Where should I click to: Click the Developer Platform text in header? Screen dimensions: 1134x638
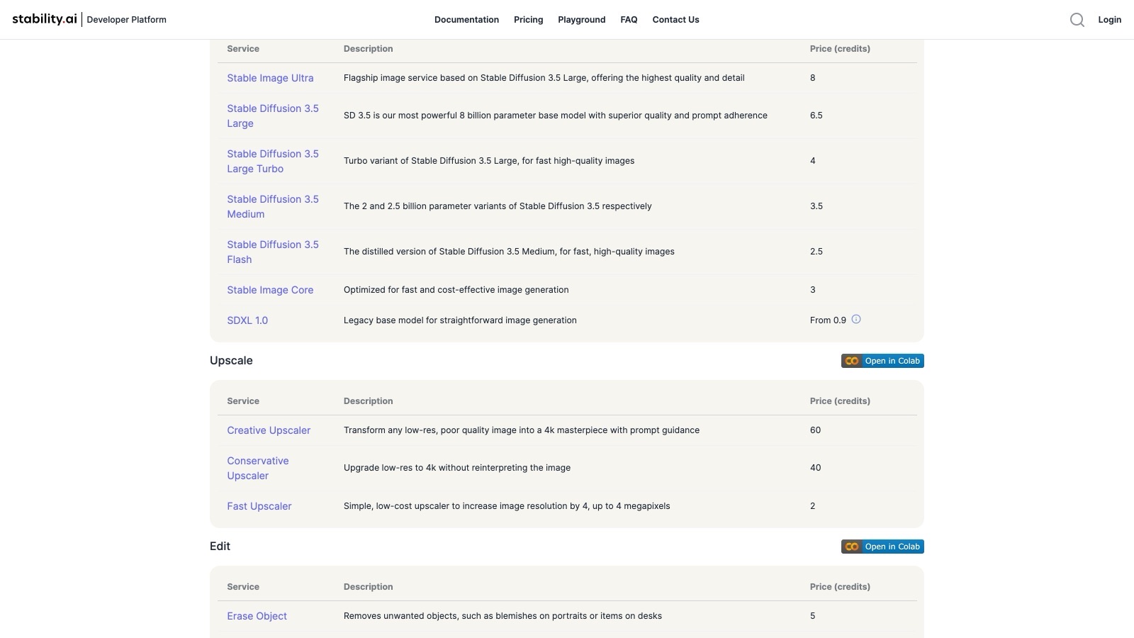coord(127,20)
